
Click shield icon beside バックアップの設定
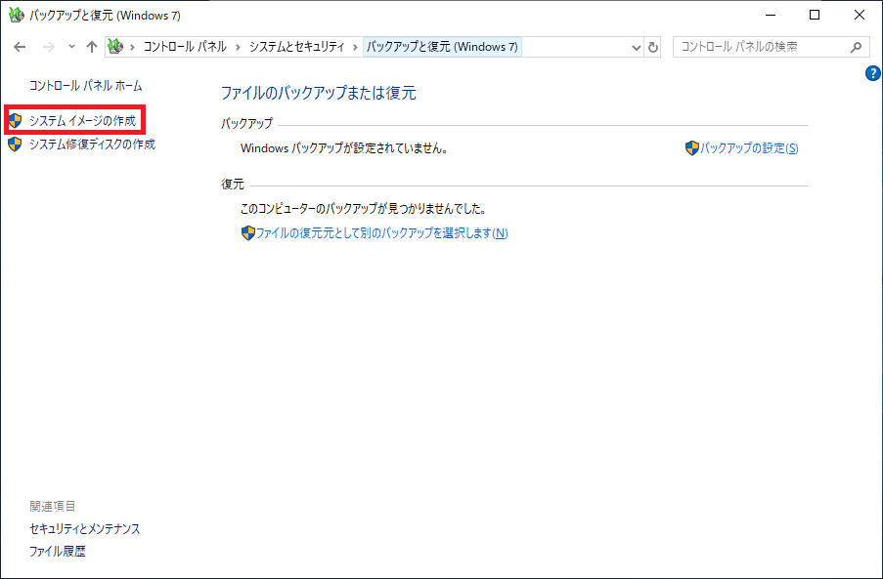coord(692,148)
